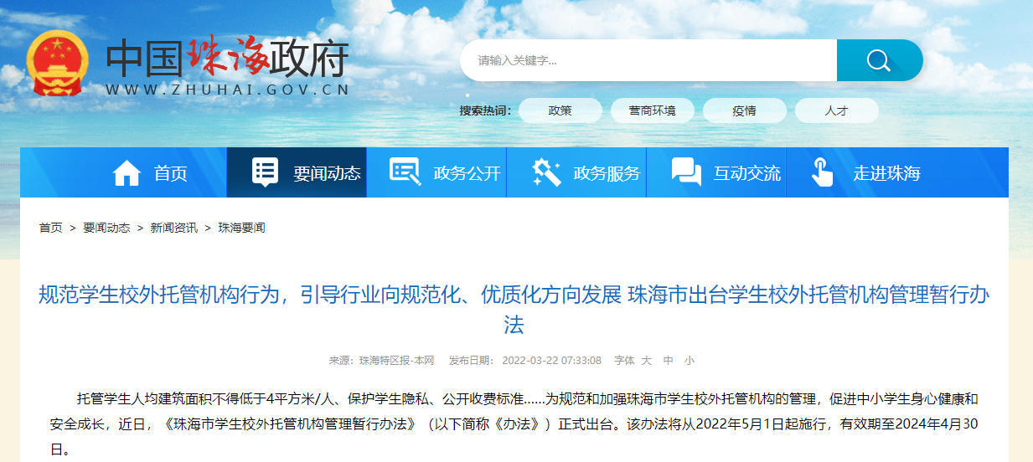
Task: Set font size to 大
Action: coord(647,361)
